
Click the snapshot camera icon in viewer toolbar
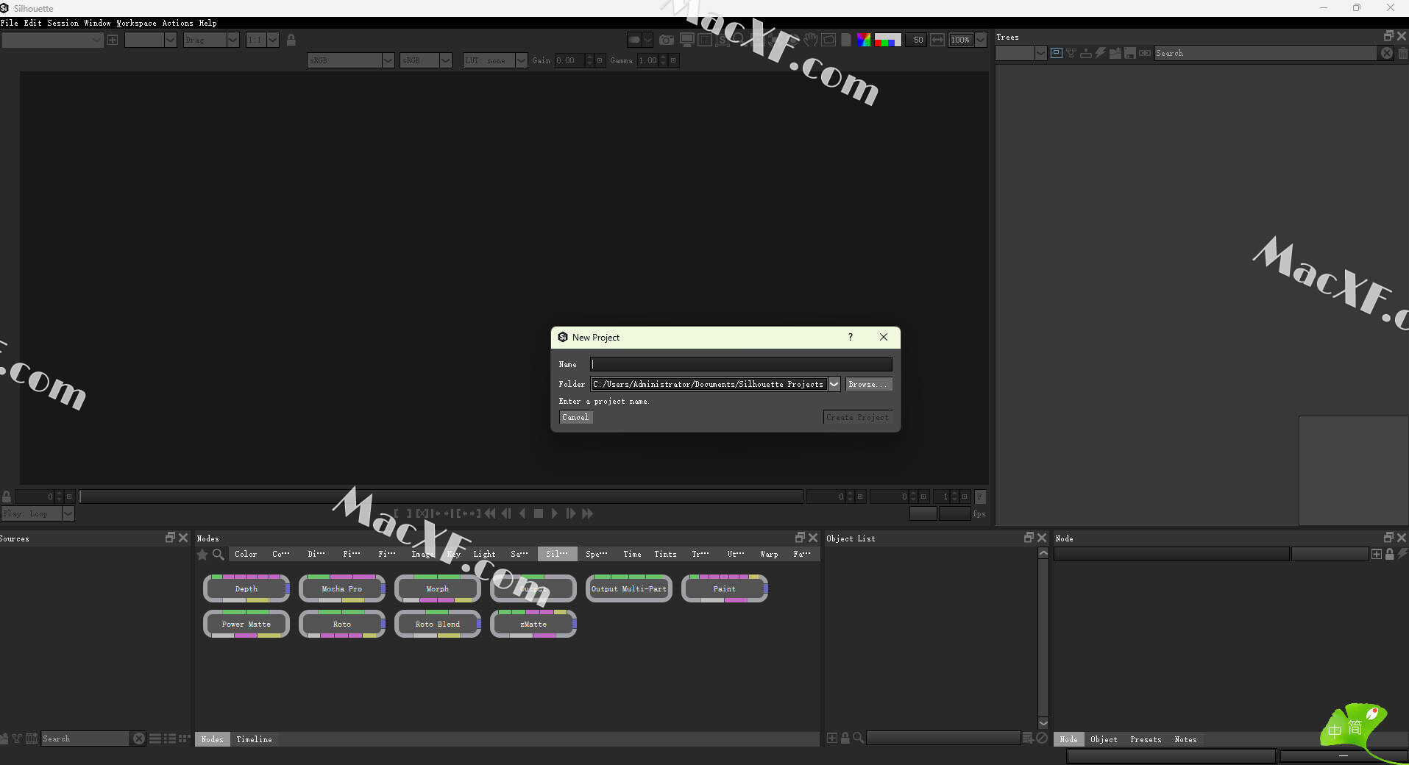(x=666, y=40)
